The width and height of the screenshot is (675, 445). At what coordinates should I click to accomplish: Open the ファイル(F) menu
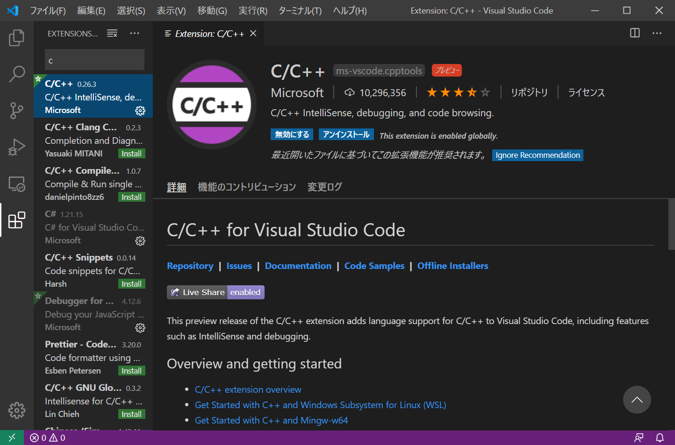(48, 10)
